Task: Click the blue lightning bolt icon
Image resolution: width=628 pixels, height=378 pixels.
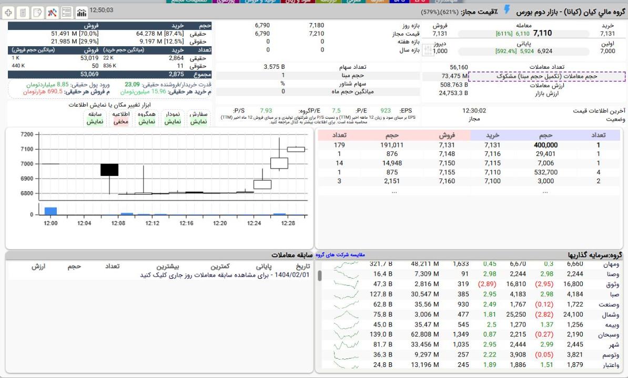Action: [x=507, y=10]
